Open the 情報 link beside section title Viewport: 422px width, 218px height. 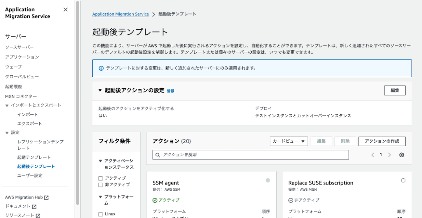coord(170,91)
